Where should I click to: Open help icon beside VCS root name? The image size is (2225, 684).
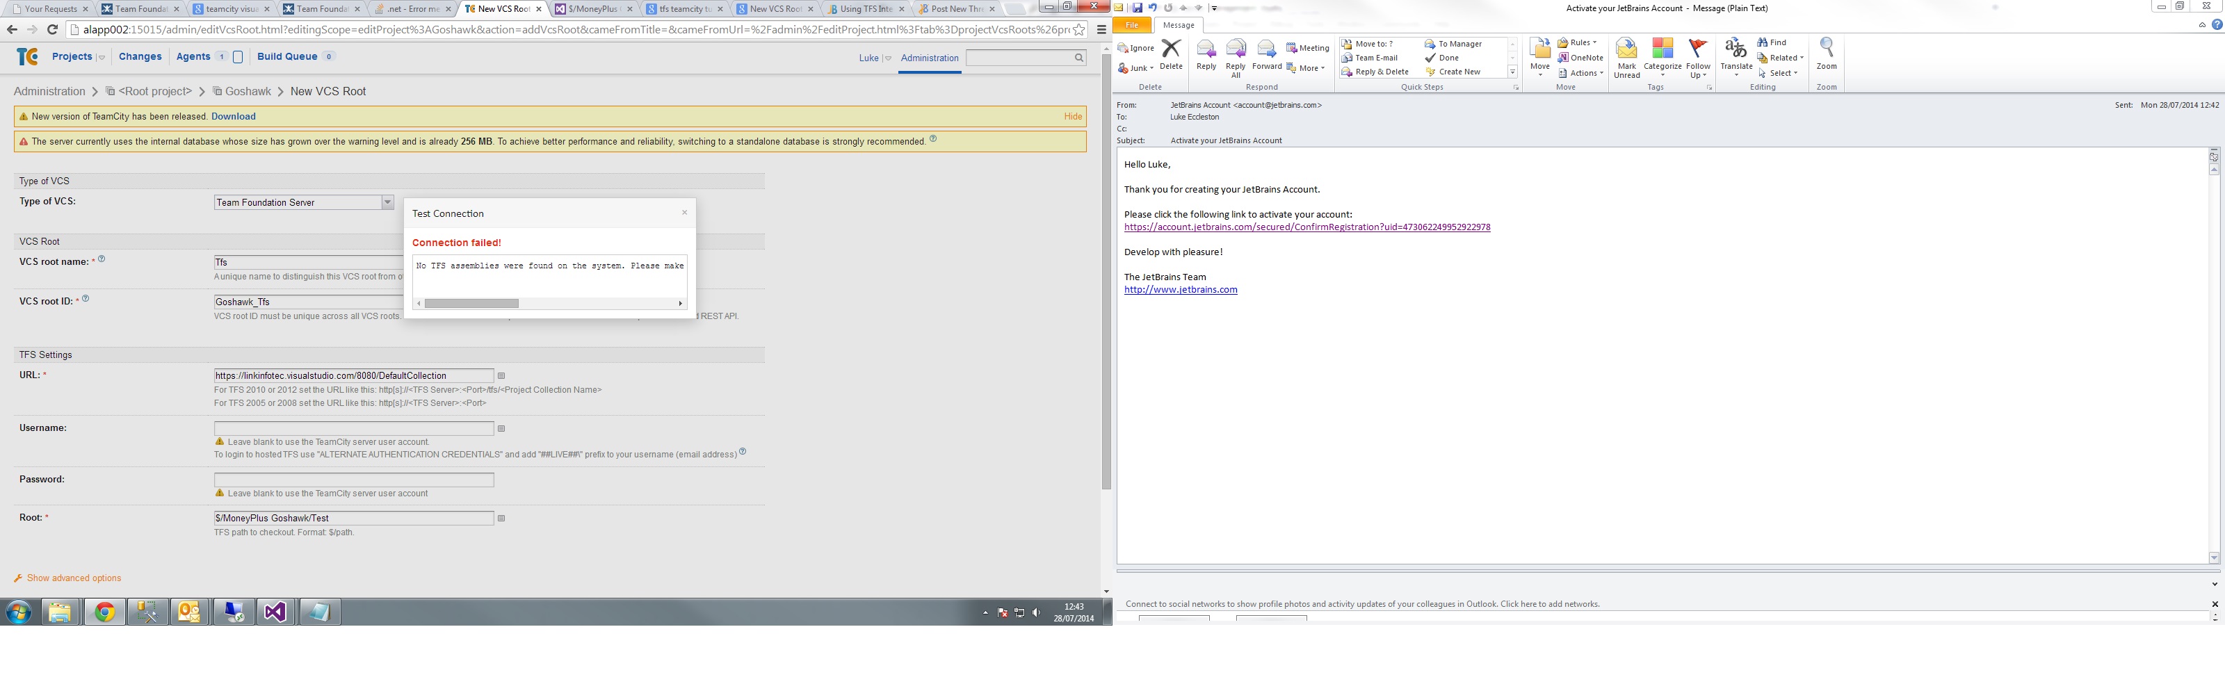point(101,258)
